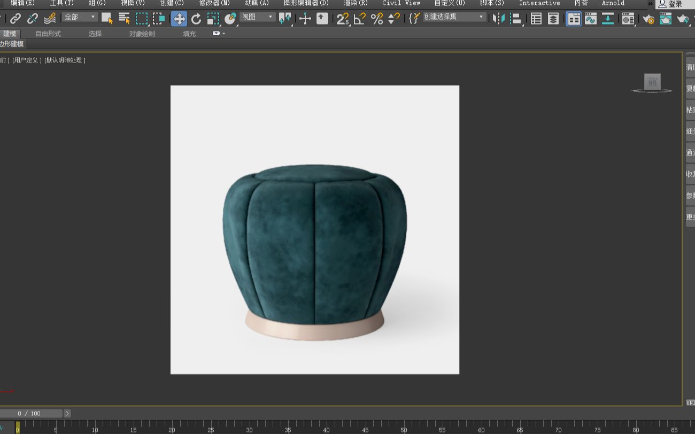The width and height of the screenshot is (695, 434).
Task: Activate the Select and Move tool
Action: click(179, 19)
